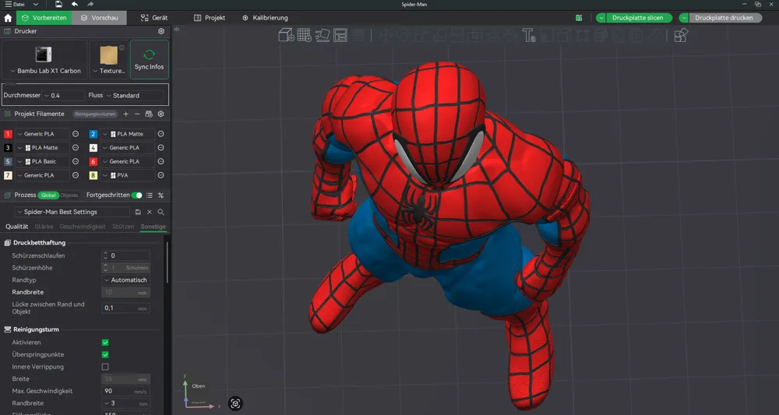The height and width of the screenshot is (415, 779).
Task: Auto-orient the model on the plate
Action: [323, 35]
